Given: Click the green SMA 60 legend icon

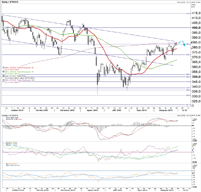Looking at the screenshot, I should pyautogui.click(x=4, y=72).
